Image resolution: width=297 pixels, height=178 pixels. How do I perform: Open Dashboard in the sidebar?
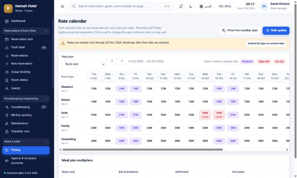point(26,21)
